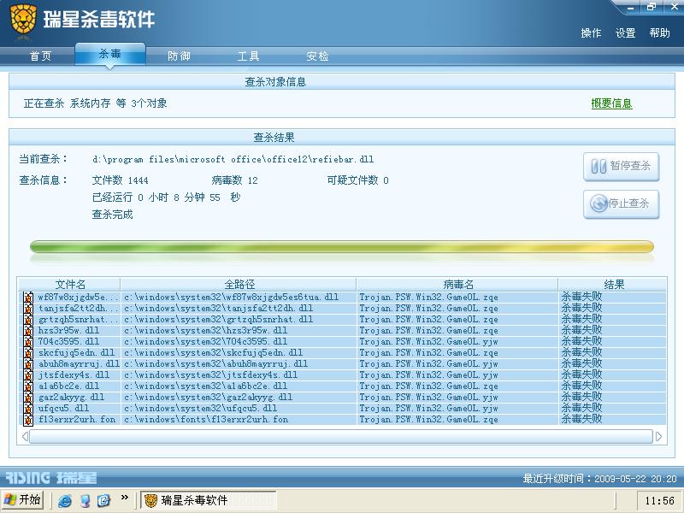Select file name hzs3r95w.dll
Screen dimensions: 684x513
click(68, 331)
